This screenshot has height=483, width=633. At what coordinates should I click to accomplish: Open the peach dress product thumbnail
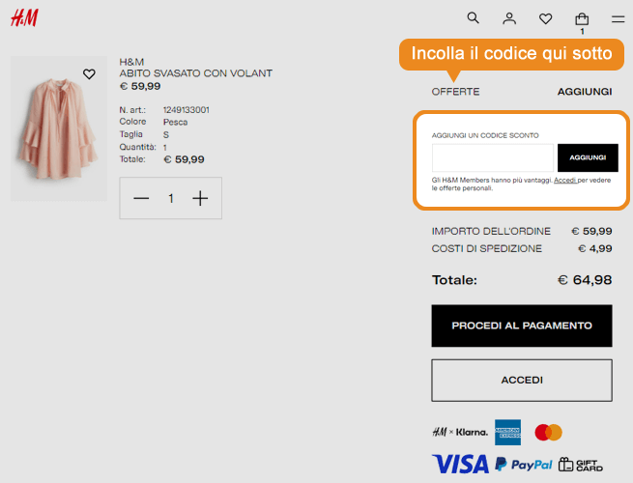(x=59, y=128)
